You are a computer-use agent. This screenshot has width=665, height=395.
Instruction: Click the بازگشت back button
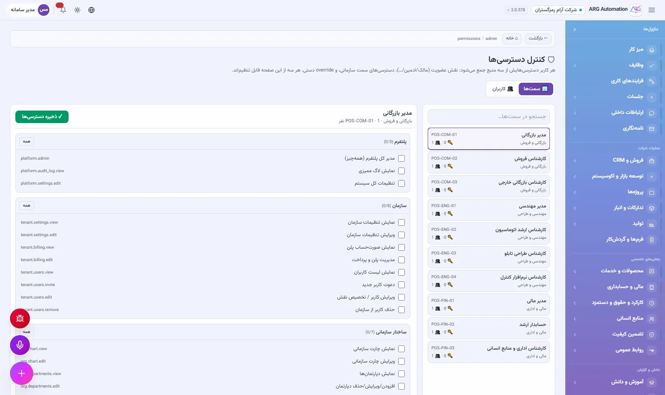(x=538, y=39)
